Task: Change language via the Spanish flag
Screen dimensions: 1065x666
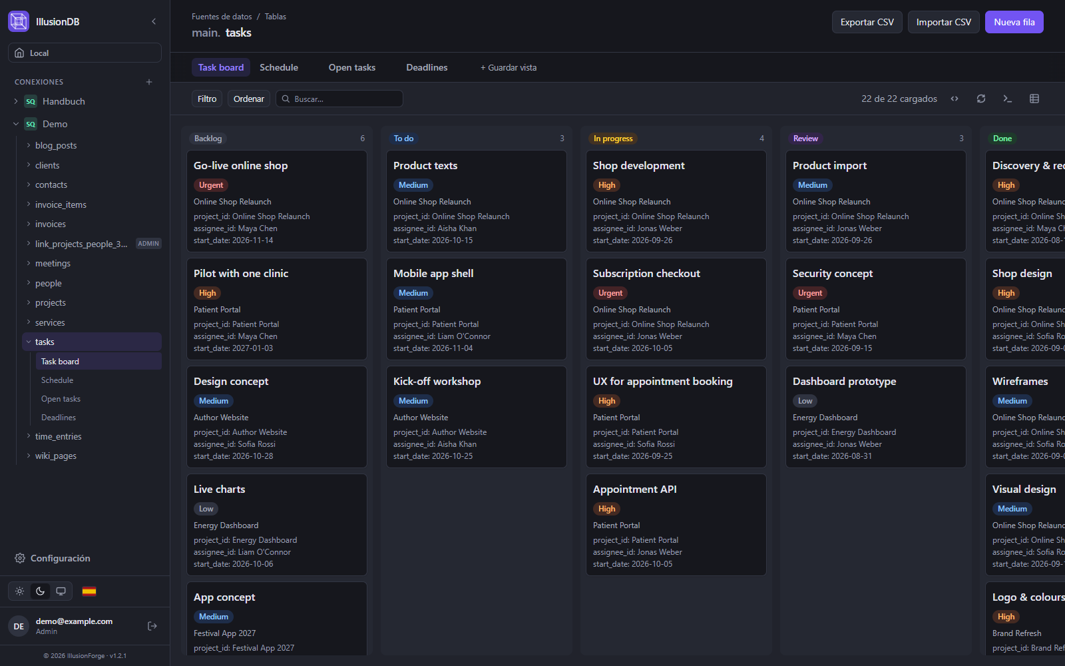Action: [89, 591]
